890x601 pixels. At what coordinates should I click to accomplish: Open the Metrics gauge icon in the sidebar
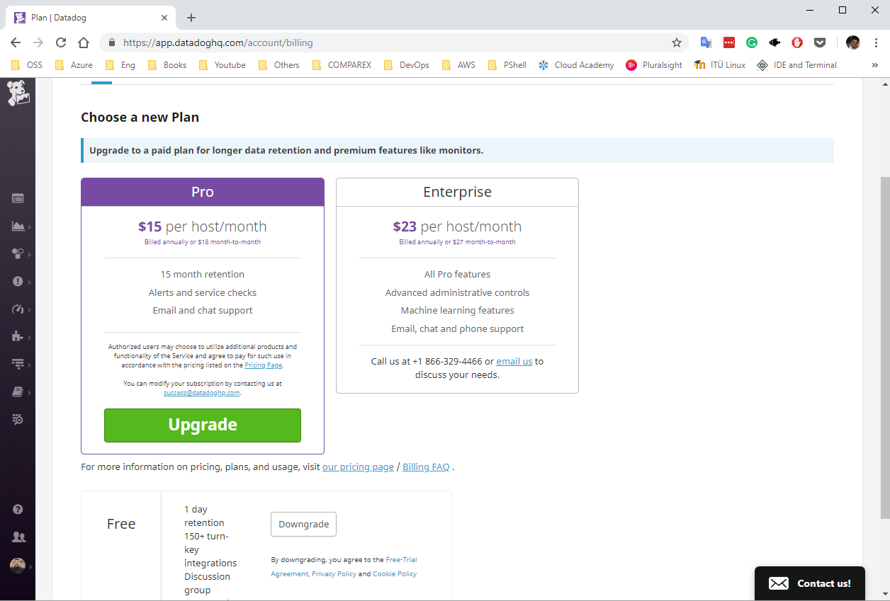tap(18, 309)
